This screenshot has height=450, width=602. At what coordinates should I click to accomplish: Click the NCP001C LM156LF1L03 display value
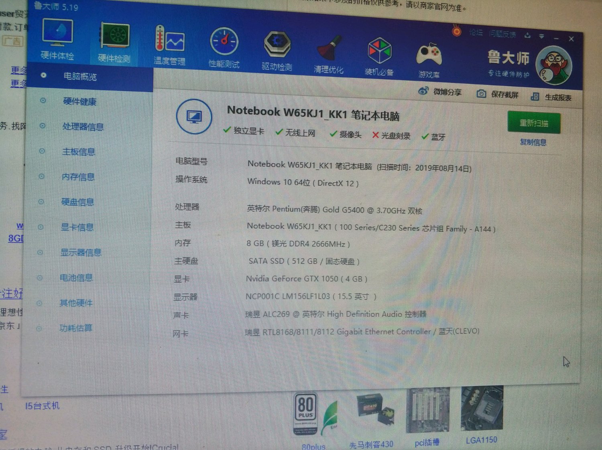coord(311,296)
